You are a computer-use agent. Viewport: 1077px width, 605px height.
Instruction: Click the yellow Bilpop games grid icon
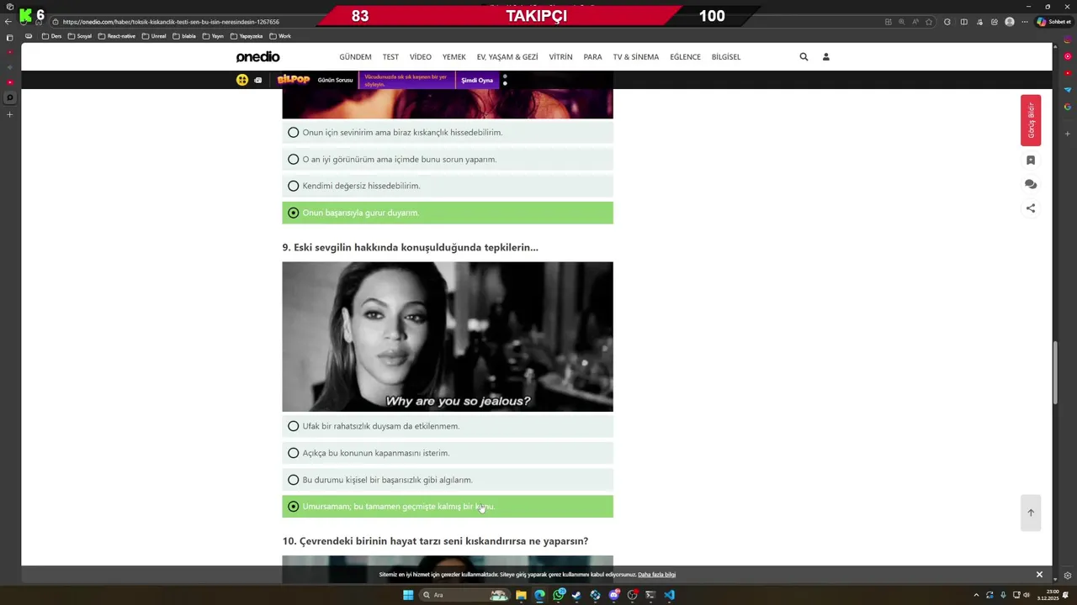tap(242, 80)
